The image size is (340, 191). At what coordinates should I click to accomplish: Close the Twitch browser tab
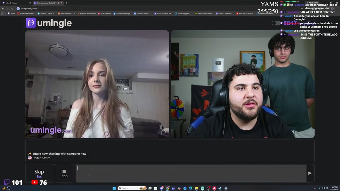coord(30,3)
